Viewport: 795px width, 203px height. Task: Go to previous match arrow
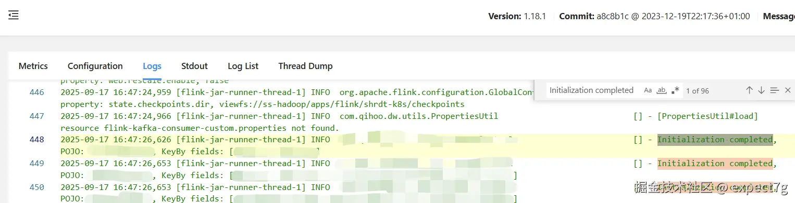click(749, 90)
